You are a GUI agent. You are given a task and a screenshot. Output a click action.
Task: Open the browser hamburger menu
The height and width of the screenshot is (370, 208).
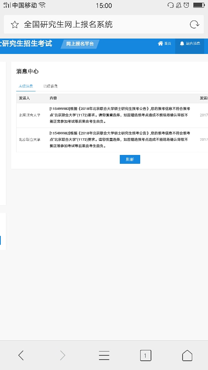coord(104,355)
